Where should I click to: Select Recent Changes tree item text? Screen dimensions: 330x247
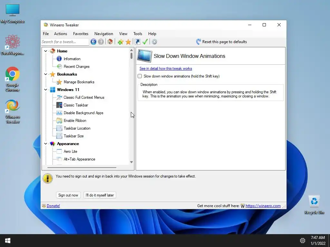pos(77,67)
